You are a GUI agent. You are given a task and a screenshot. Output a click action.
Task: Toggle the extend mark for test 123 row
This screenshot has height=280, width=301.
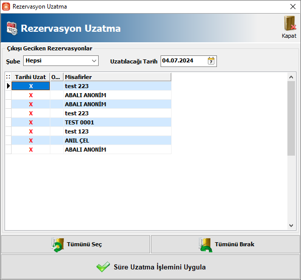tap(31, 131)
